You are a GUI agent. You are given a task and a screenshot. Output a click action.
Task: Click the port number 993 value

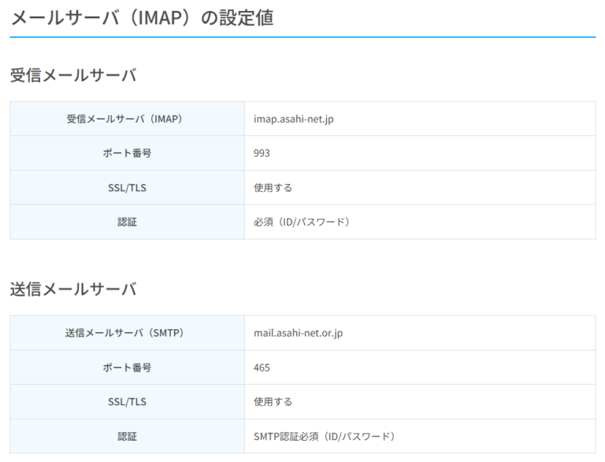coord(262,153)
